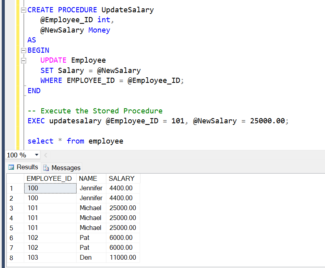Click the cell containing Pat in row 6
The image size is (325, 268).
pos(85,237)
